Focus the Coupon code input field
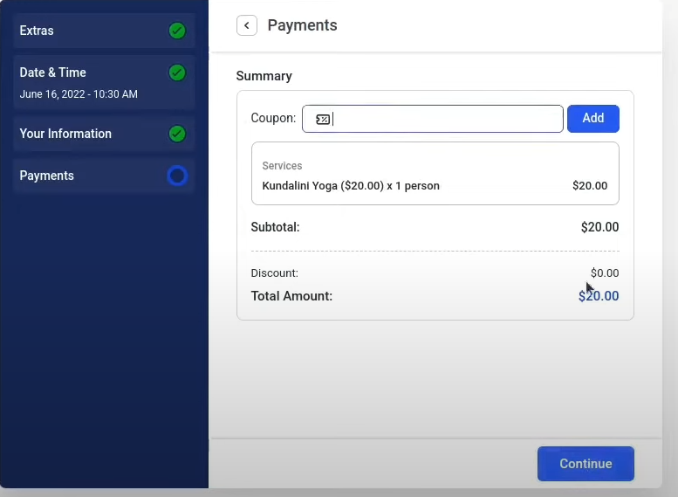The image size is (678, 497). (445, 119)
